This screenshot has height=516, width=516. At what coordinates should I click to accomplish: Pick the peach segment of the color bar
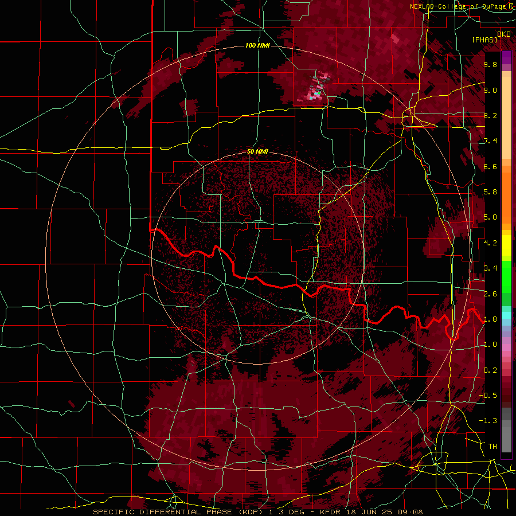(x=506, y=119)
